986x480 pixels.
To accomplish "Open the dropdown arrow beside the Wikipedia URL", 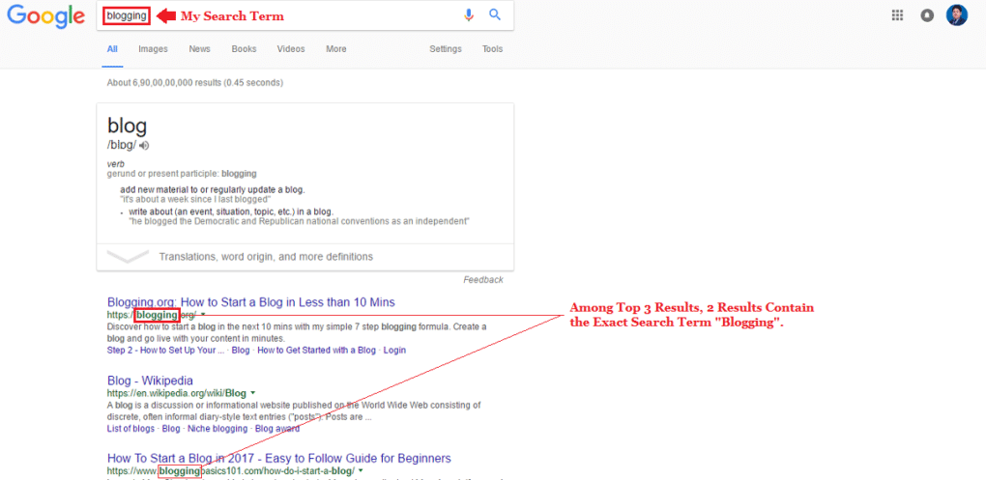I will coord(253,393).
